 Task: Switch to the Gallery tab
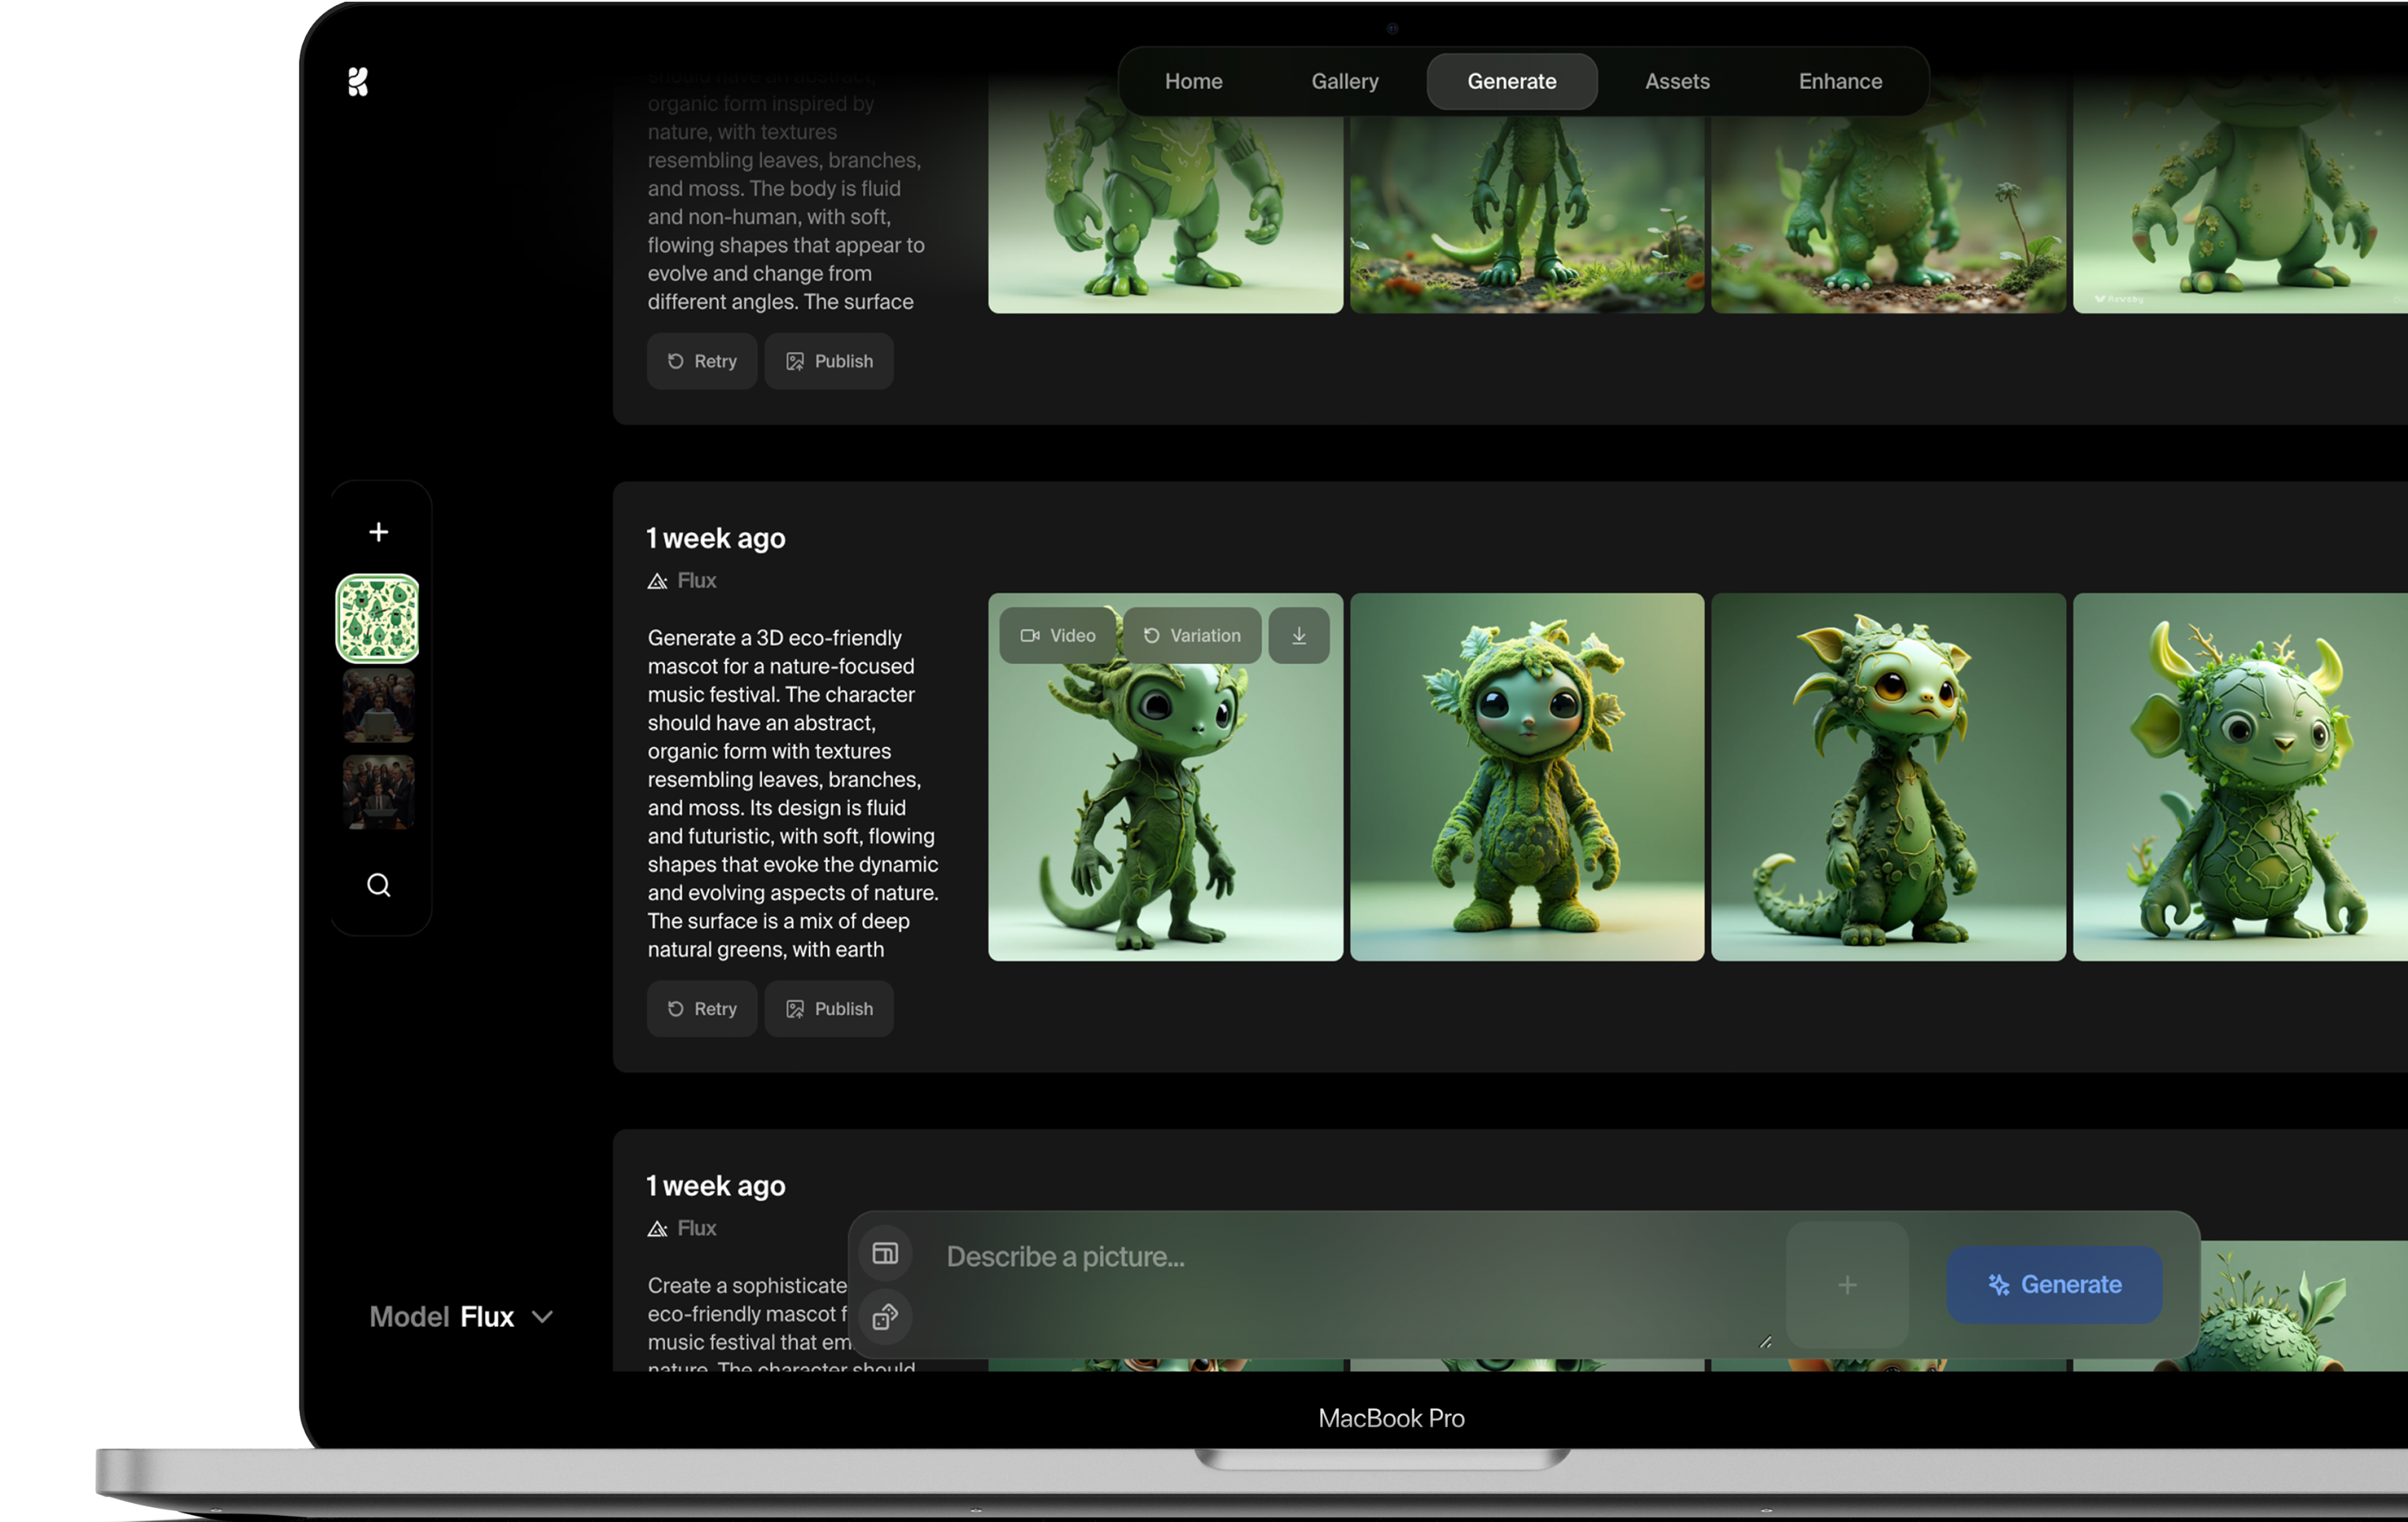coord(1344,82)
